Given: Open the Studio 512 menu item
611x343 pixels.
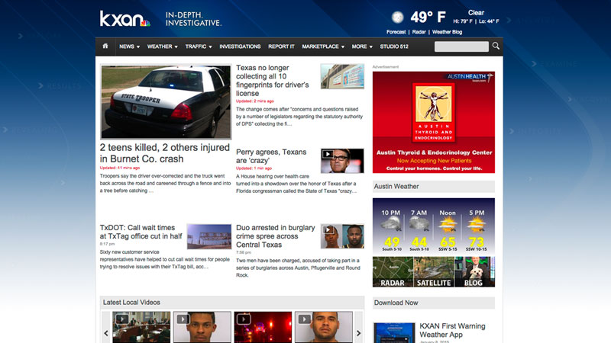Looking at the screenshot, I should [394, 46].
